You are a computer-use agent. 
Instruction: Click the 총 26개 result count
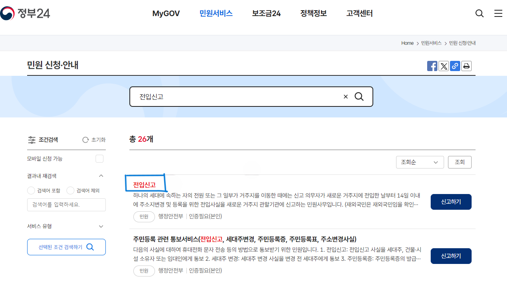[x=141, y=139]
